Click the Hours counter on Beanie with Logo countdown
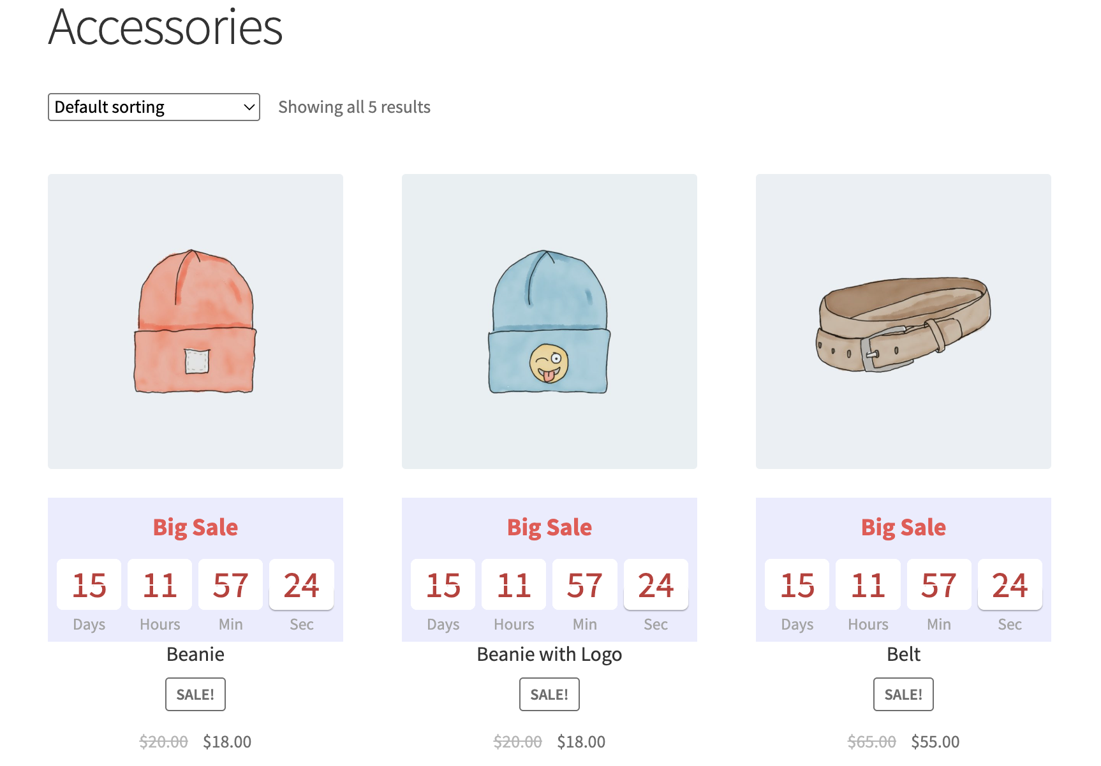The image size is (1101, 766). 514,584
